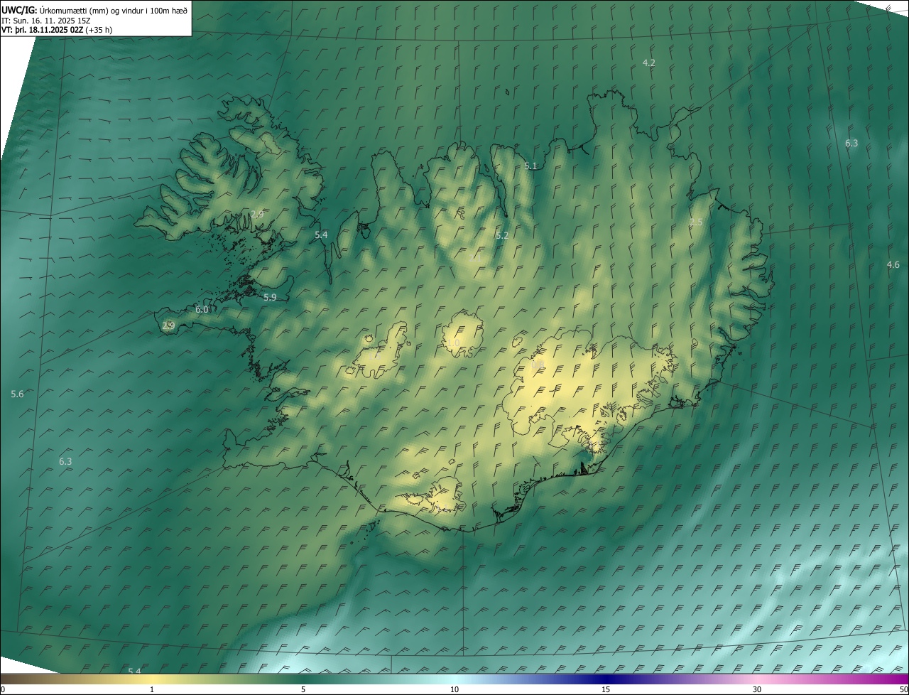This screenshot has height=695, width=909.
Task: Click the 1 mm tick on the colour scale
Action: click(152, 689)
